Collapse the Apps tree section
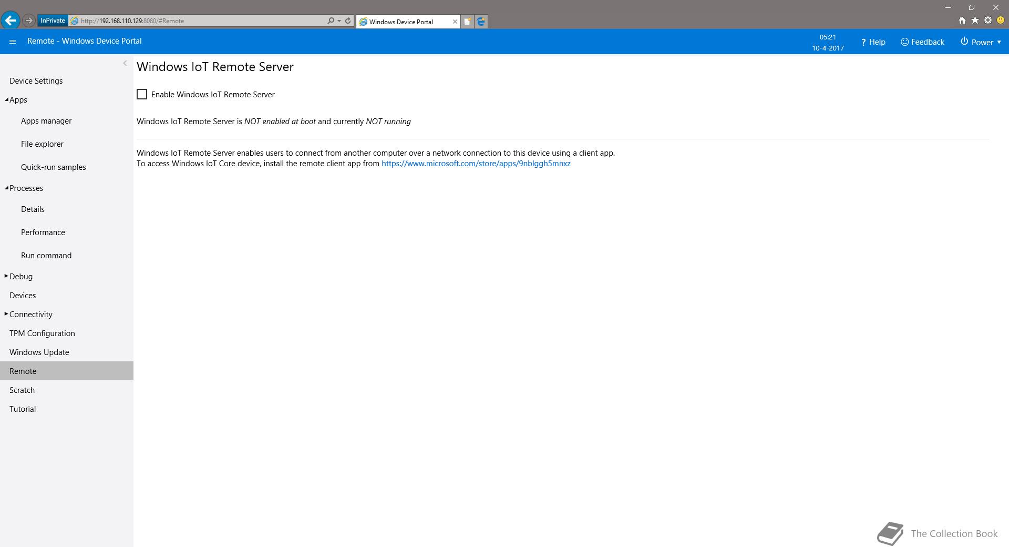This screenshot has height=547, width=1009. click(x=7, y=99)
